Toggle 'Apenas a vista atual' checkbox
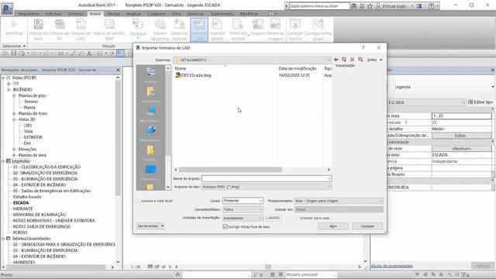This screenshot has height=279, width=496. (x=138, y=201)
